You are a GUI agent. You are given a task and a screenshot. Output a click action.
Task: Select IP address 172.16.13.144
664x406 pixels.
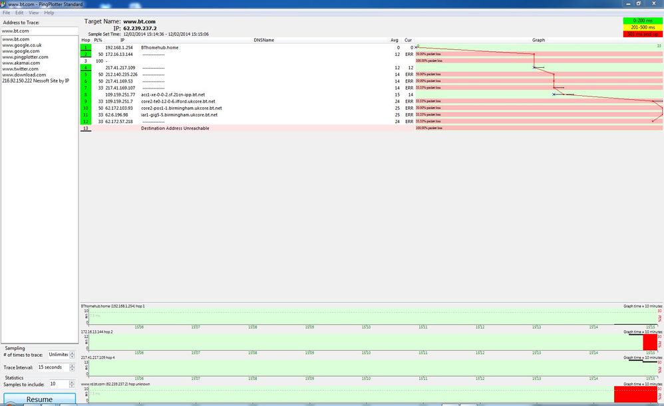point(119,55)
